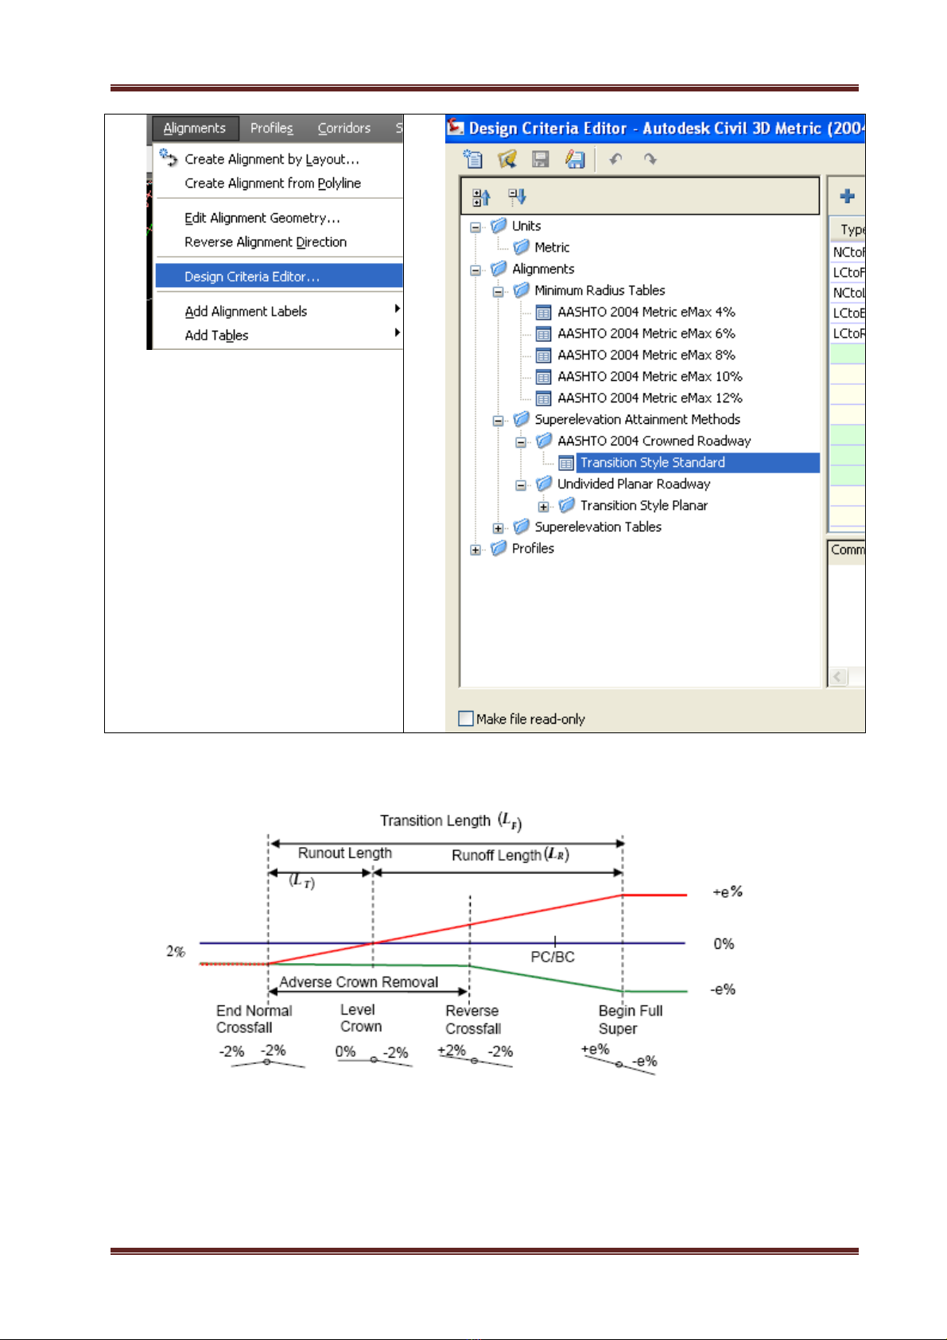Click the table icon beside AASHTO eMax 4%
The image size is (947, 1340).
pos(544,313)
